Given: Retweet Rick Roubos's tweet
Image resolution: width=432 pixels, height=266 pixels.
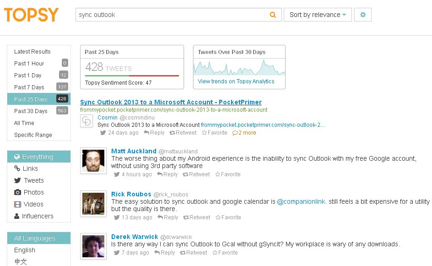Looking at the screenshot, I should 197,217.
